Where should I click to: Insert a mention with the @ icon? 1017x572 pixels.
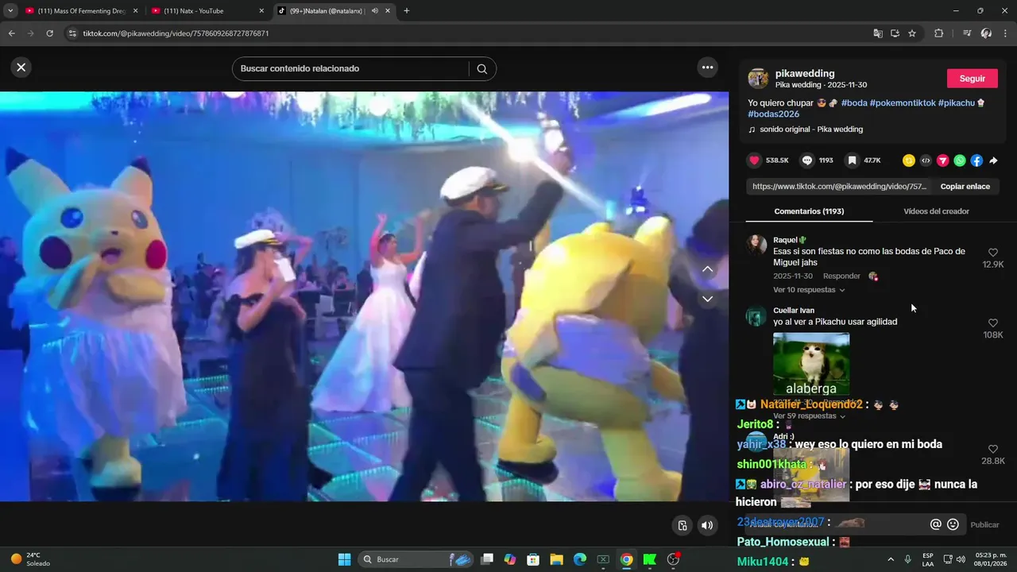click(936, 524)
